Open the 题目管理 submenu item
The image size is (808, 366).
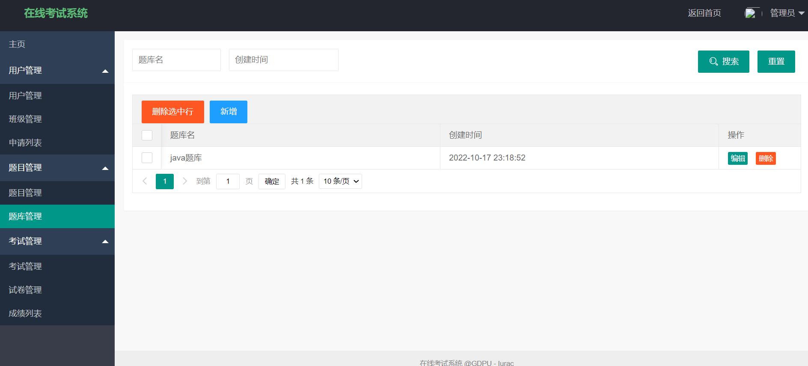click(x=57, y=193)
